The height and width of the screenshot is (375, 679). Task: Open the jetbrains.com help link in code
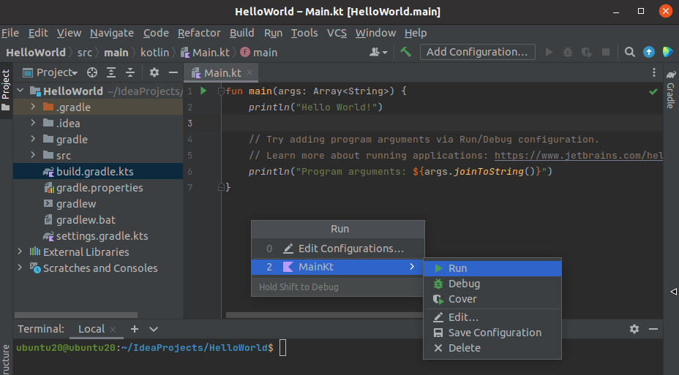[x=578, y=155]
